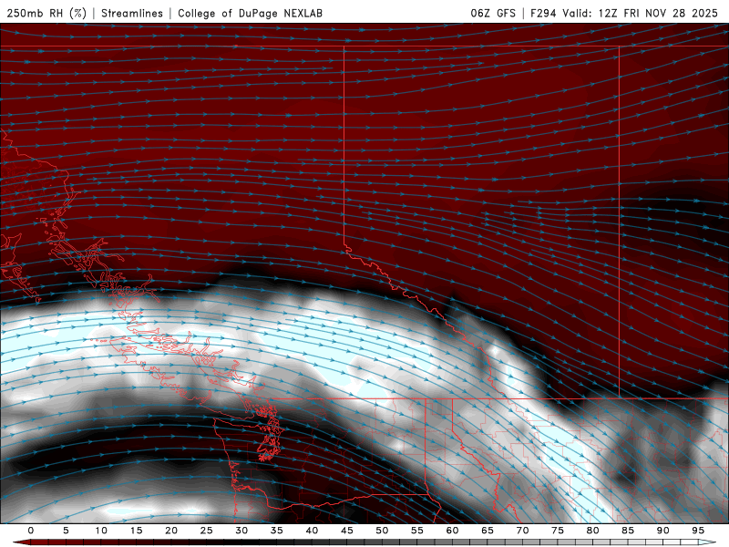Select the "06Z GFS" model run label
The width and height of the screenshot is (729, 547).
coord(493,14)
